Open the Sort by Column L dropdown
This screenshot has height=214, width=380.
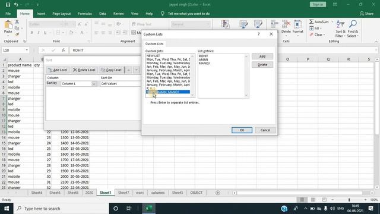[x=94, y=84]
